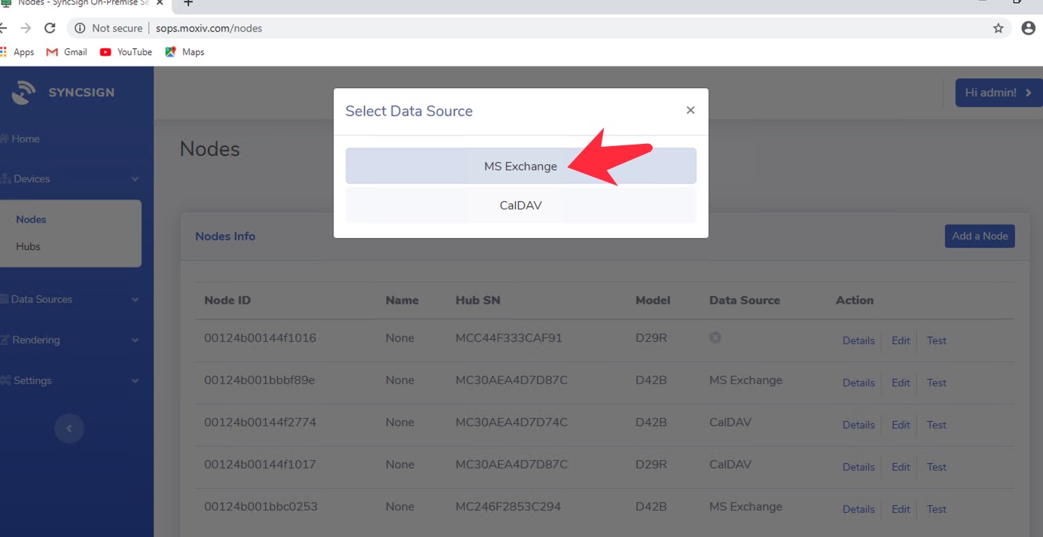The height and width of the screenshot is (537, 1043).
Task: Open the Maps bookmark
Action: pyautogui.click(x=185, y=52)
